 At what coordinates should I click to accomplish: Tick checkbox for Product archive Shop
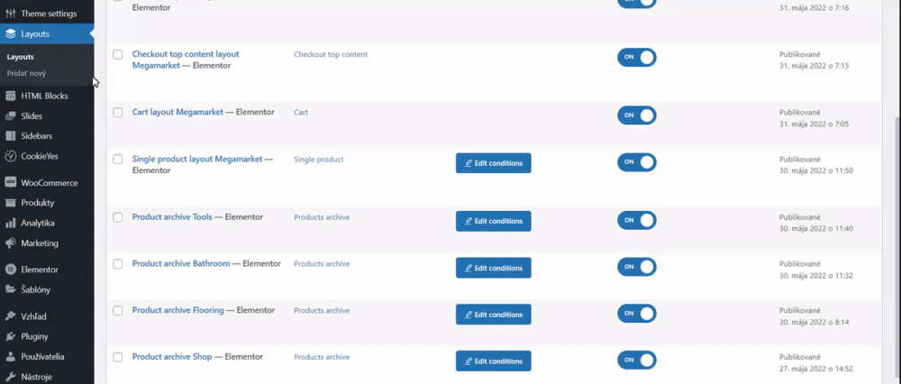[x=118, y=357]
